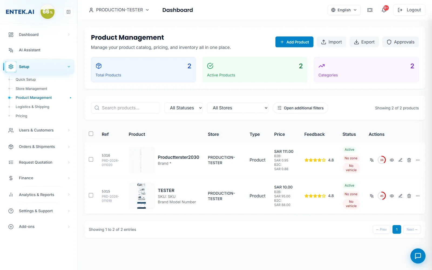The height and width of the screenshot is (270, 432).
Task: Click the Productterster2030 product name
Action: point(178,157)
